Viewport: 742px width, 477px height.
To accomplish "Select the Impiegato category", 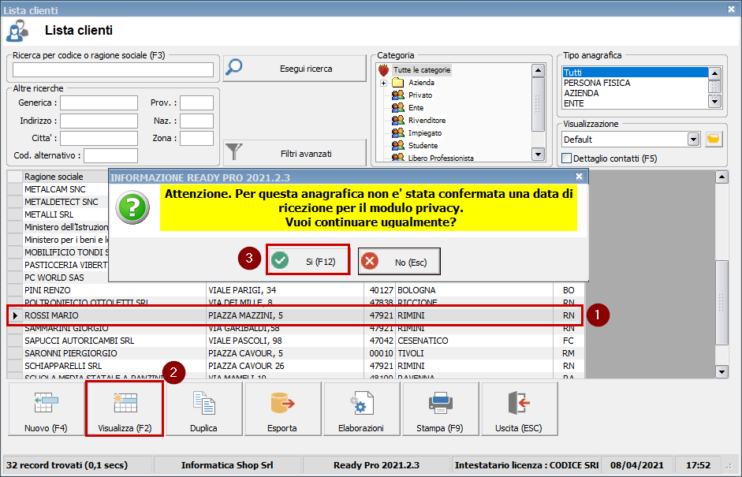I will pos(425,133).
